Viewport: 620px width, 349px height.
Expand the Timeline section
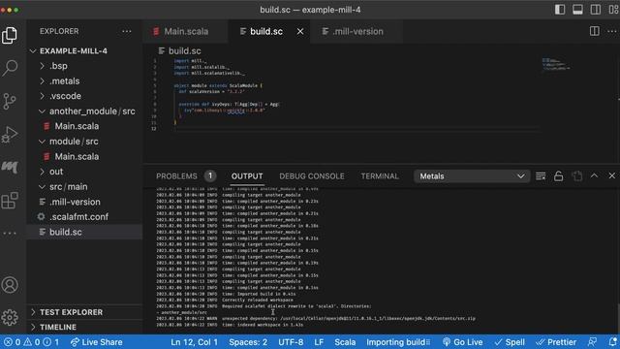click(x=84, y=328)
